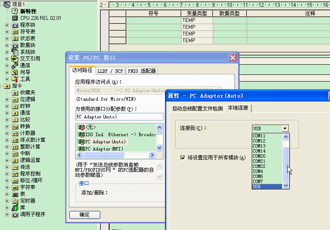Click the 为使用的接口分配参数 text field
The height and width of the screenshot is (230, 330).
(x=119, y=117)
